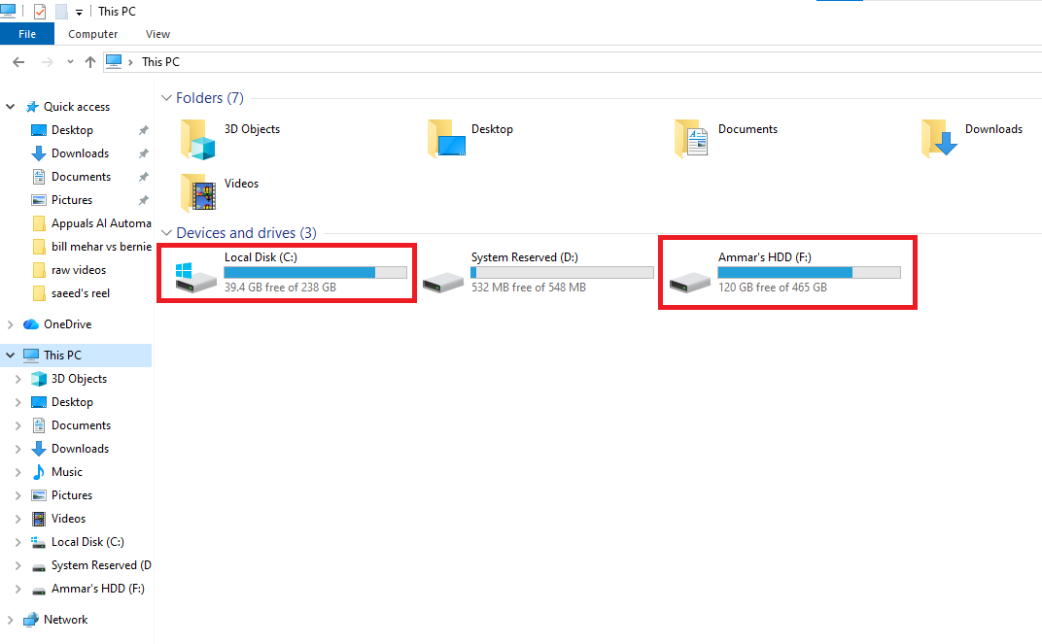Viewport: 1042px width, 644px height.
Task: Click This PC text in address bar
Action: click(160, 62)
